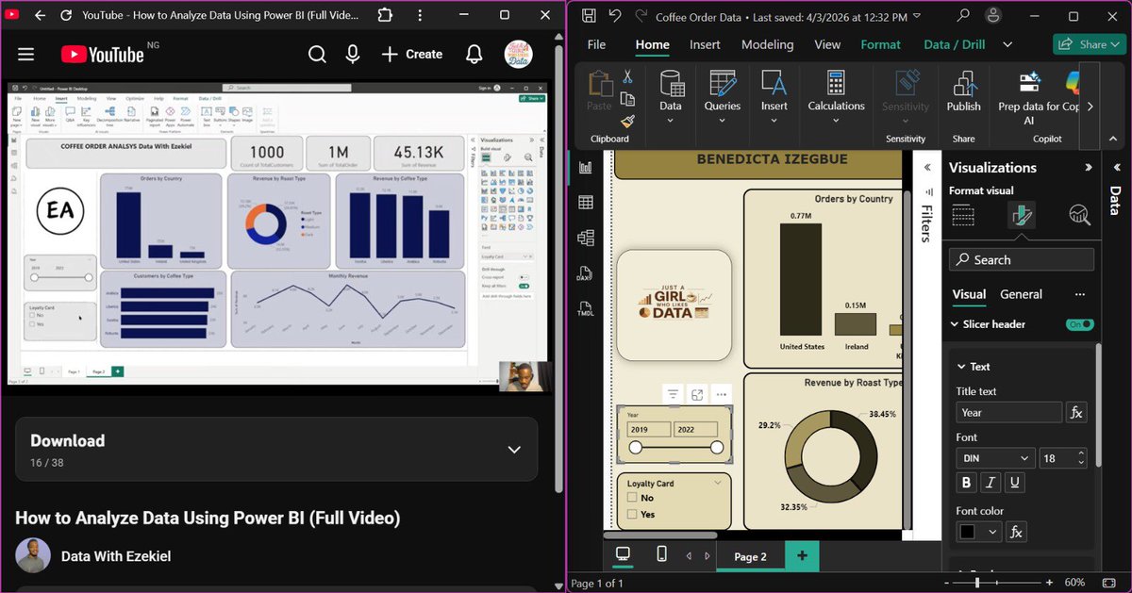Click the Cut scissors icon in Clipboard
Viewport: 1132px width, 593px height.
point(627,76)
